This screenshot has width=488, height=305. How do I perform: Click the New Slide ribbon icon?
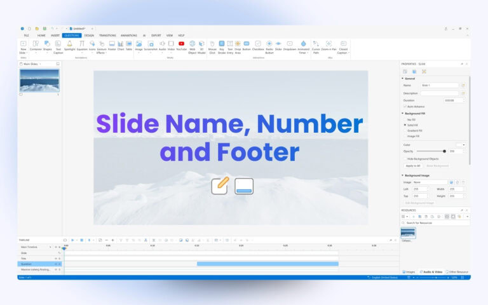click(24, 47)
